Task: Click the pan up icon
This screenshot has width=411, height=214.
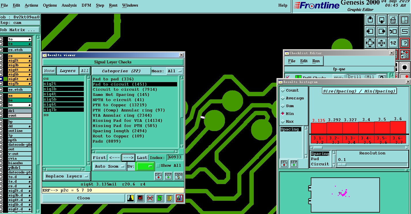Action: (x=370, y=20)
